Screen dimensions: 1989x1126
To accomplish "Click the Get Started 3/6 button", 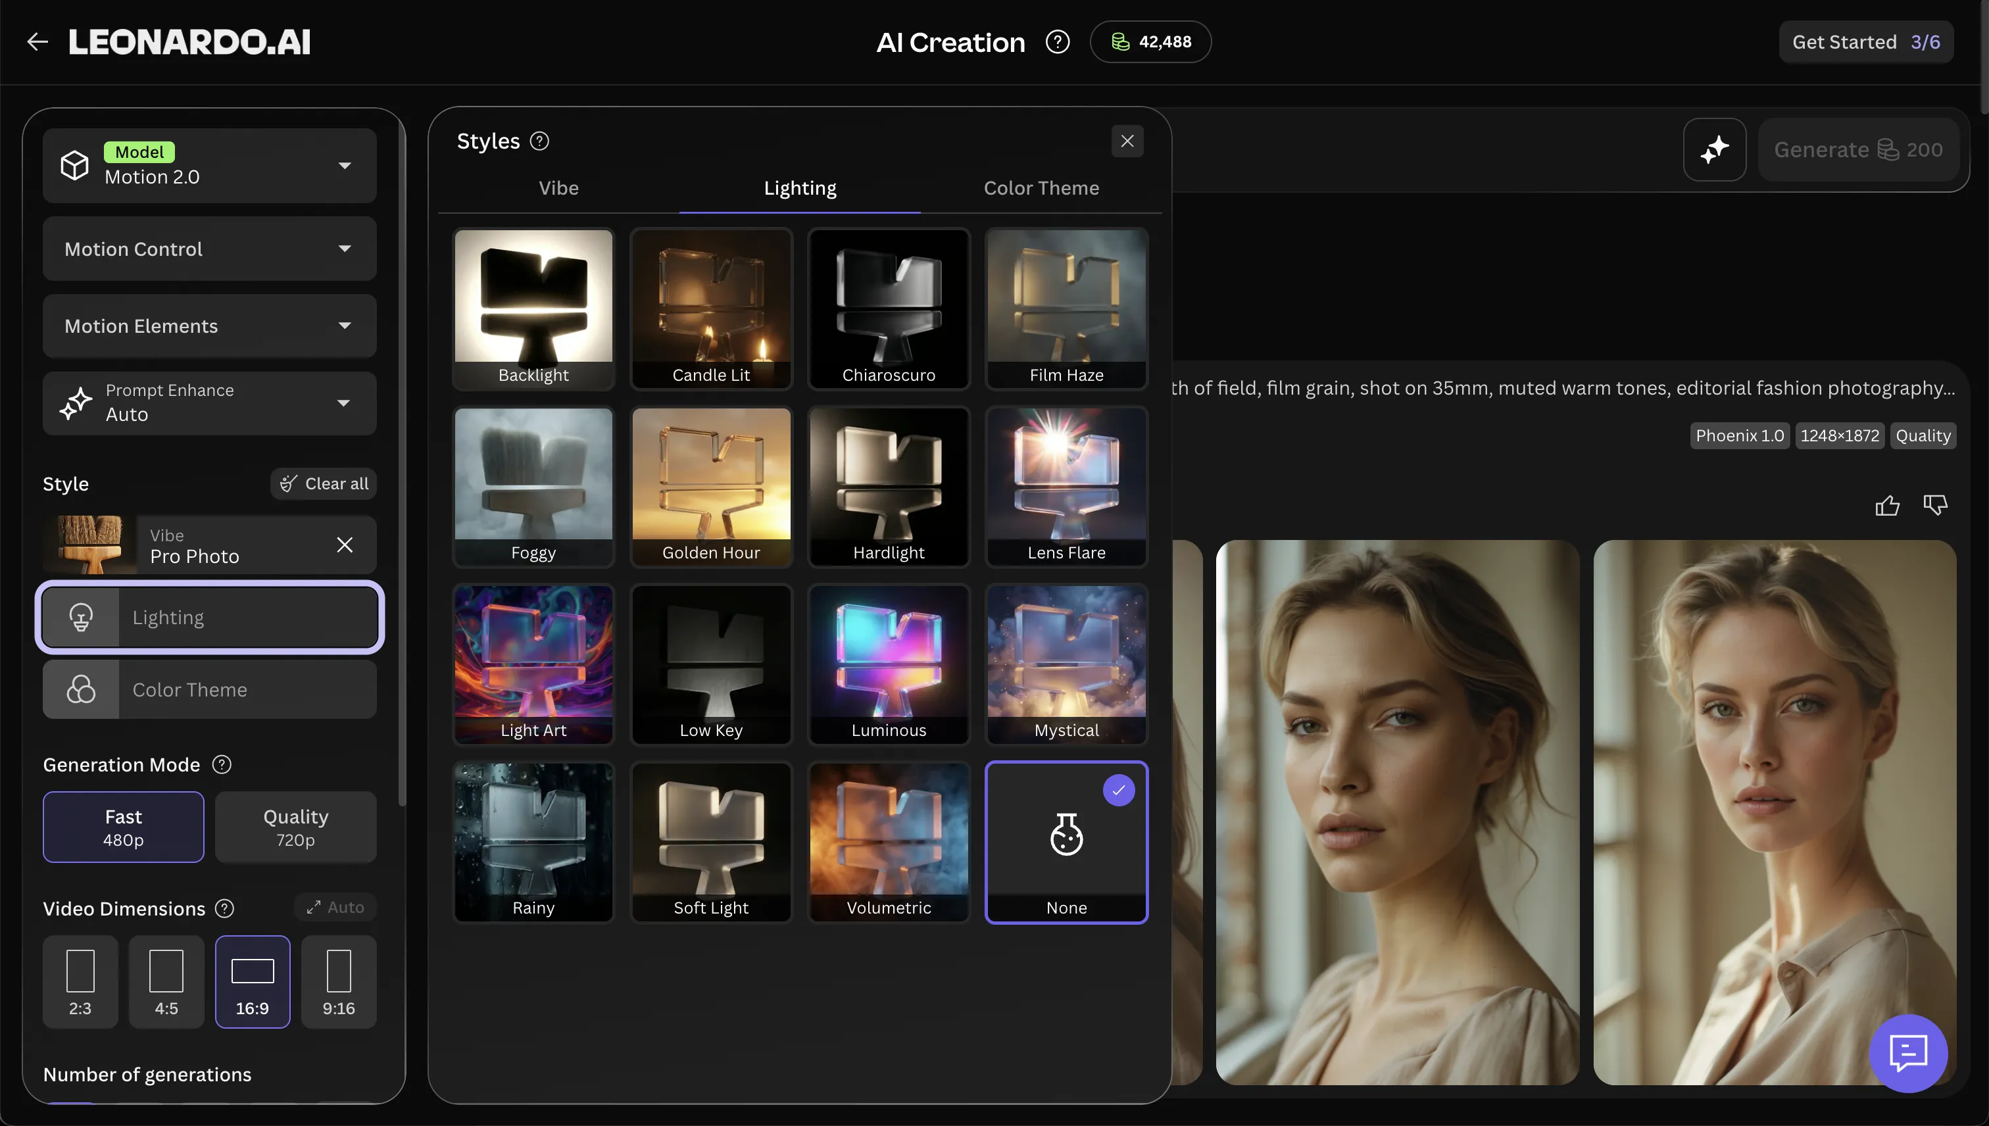I will coord(1865,41).
